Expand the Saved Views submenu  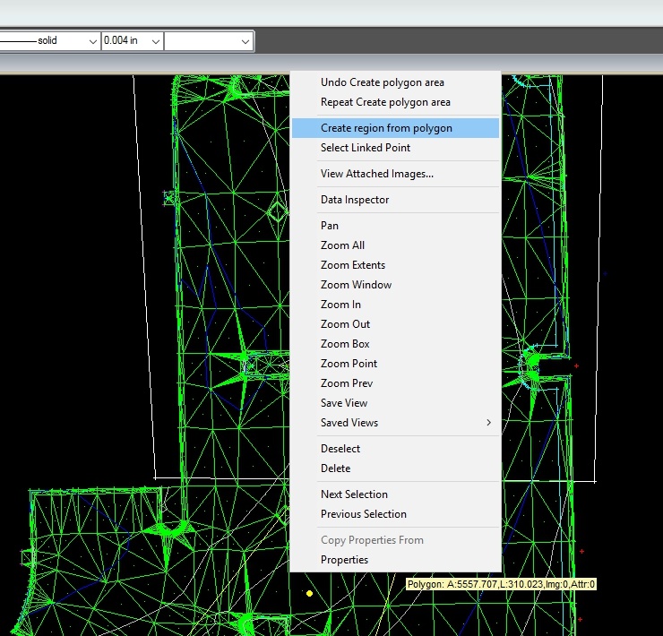[x=394, y=423]
